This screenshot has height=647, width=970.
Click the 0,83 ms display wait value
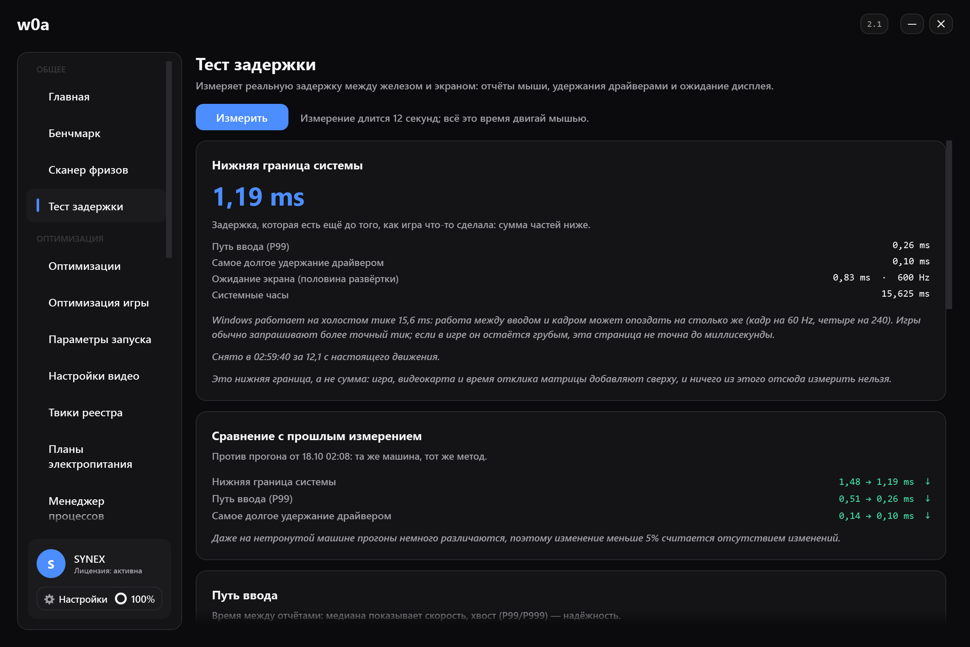pyautogui.click(x=851, y=278)
